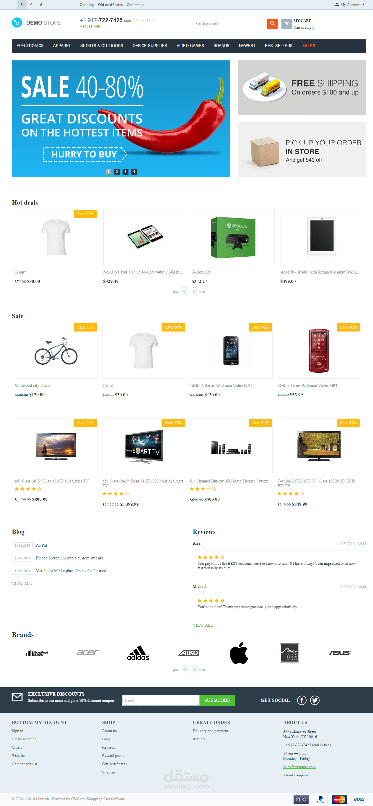Viewport: 373px width, 806px height.
Task: Switch currency to euro
Action: (x=31, y=5)
